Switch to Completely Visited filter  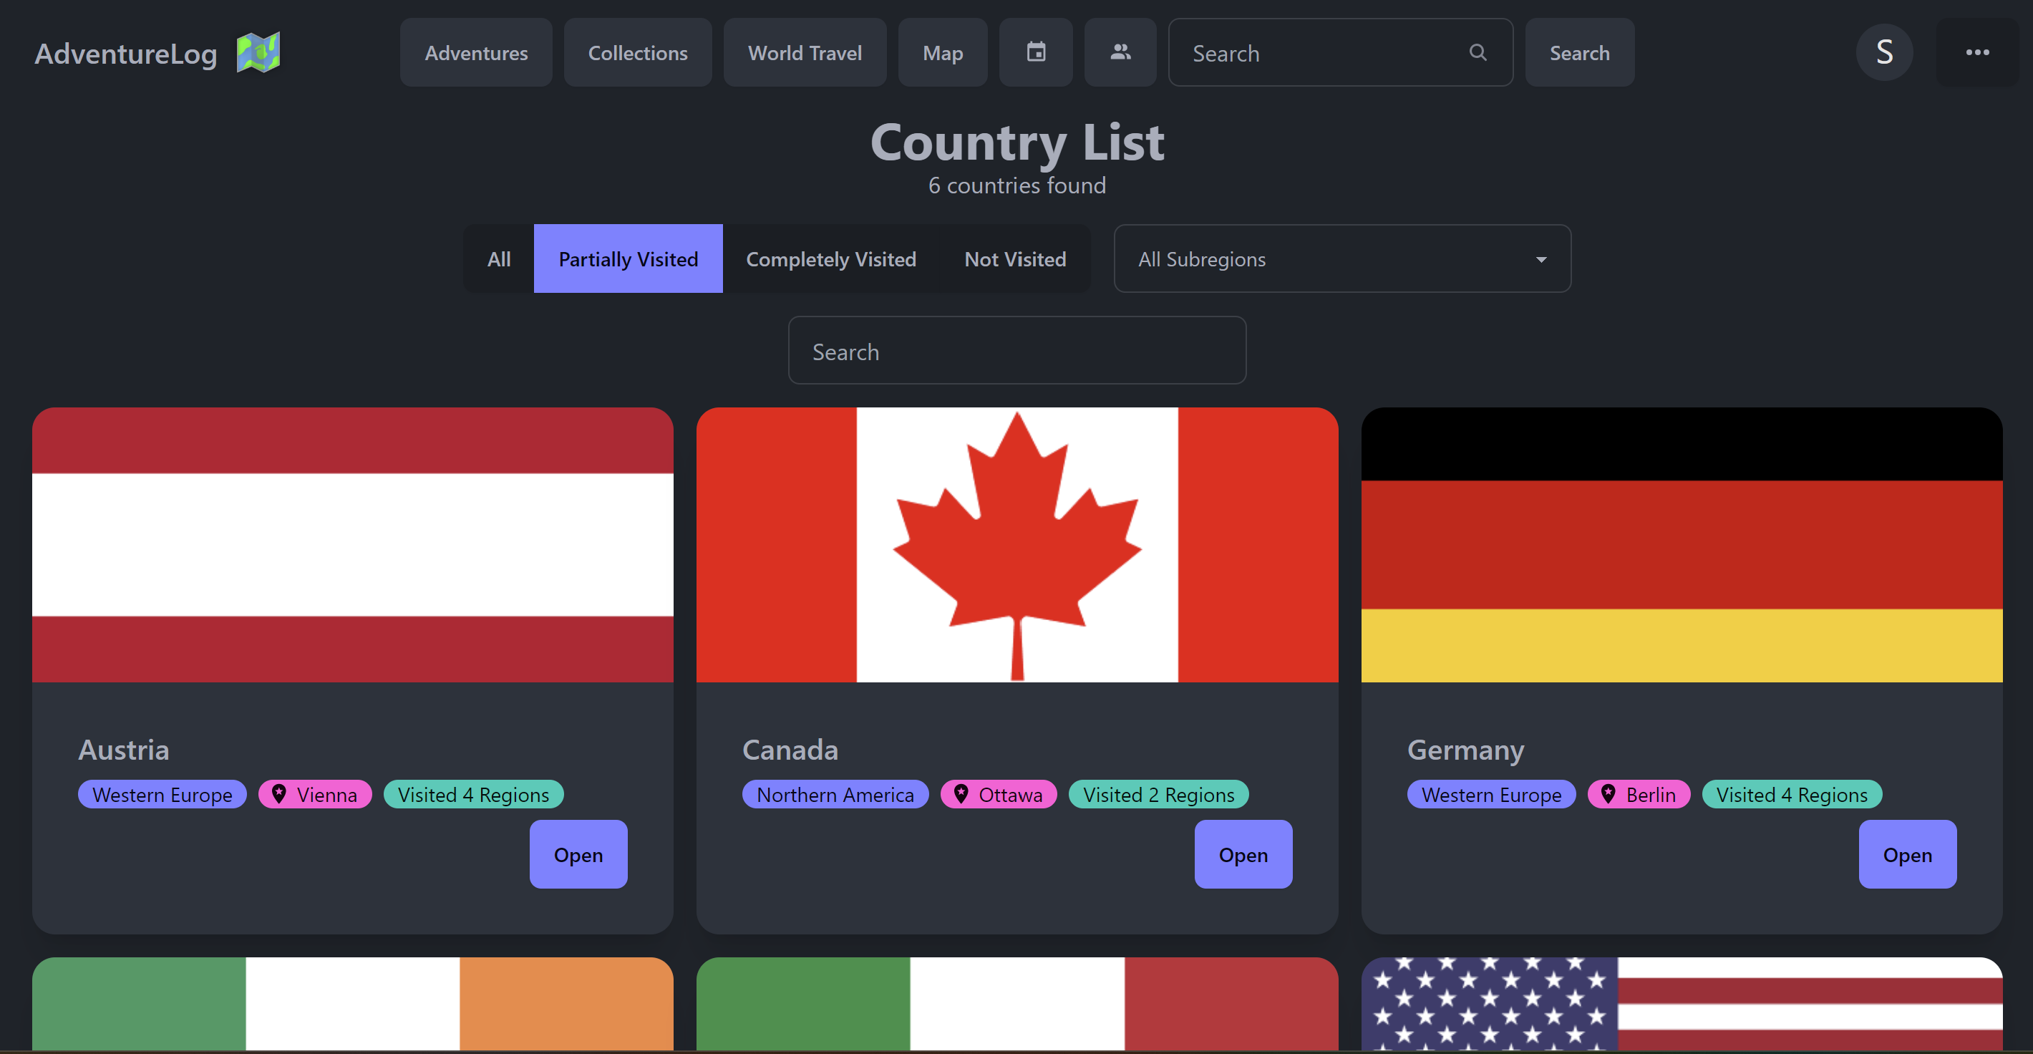[831, 258]
